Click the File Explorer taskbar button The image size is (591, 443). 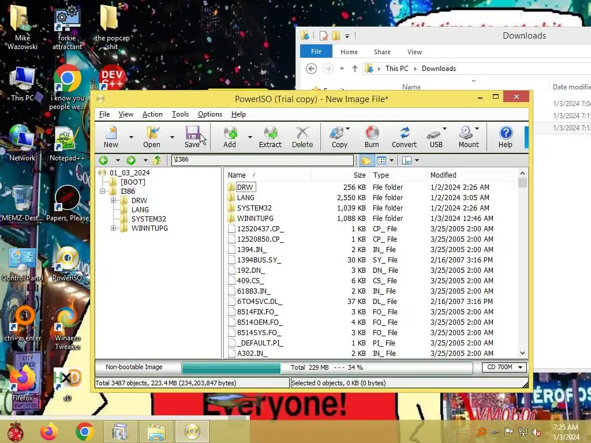tap(156, 431)
